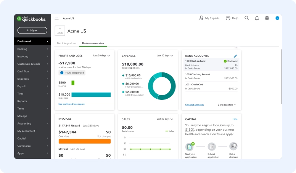296x173 pixels.
Task: Click the orange overdue invoices bar
Action: pyautogui.click(x=85, y=141)
